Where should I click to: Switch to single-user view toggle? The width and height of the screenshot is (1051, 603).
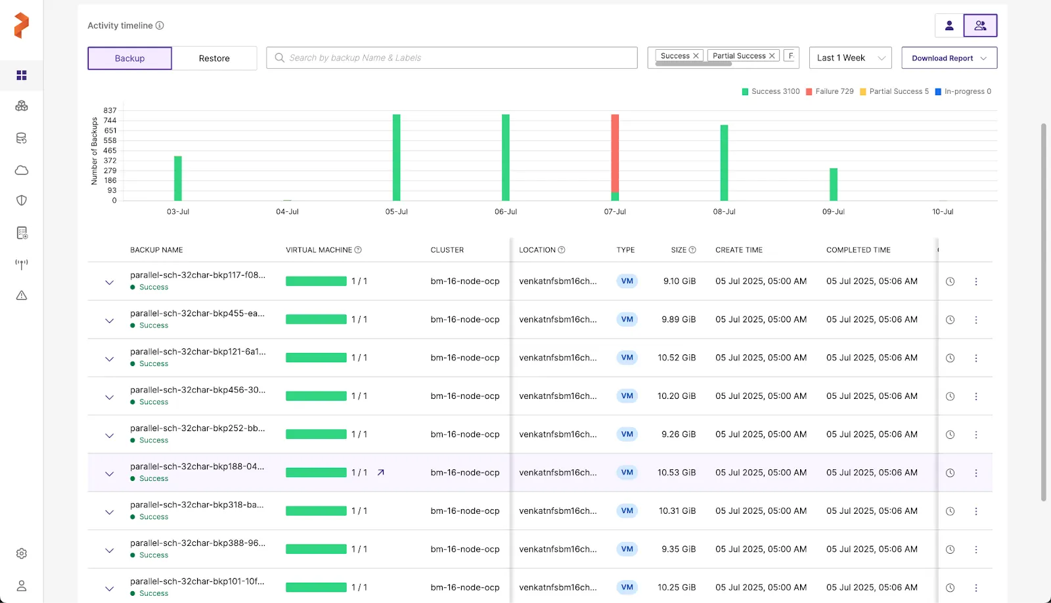coord(949,26)
